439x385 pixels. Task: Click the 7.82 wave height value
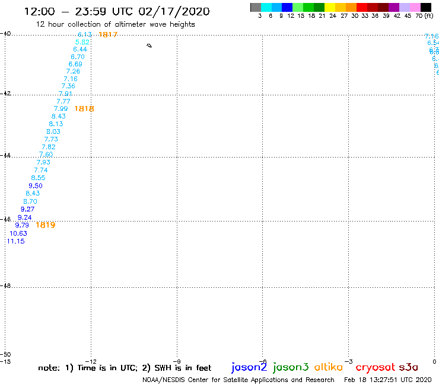click(x=49, y=147)
